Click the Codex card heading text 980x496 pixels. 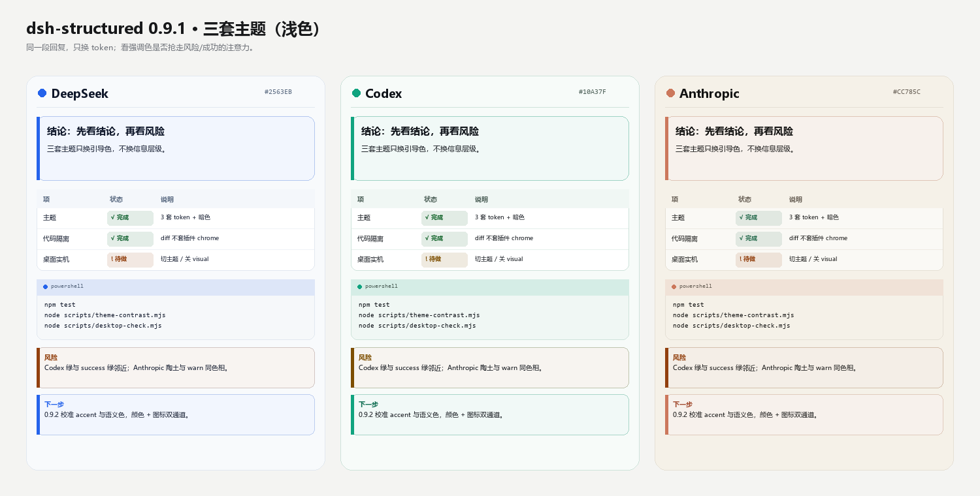click(384, 93)
